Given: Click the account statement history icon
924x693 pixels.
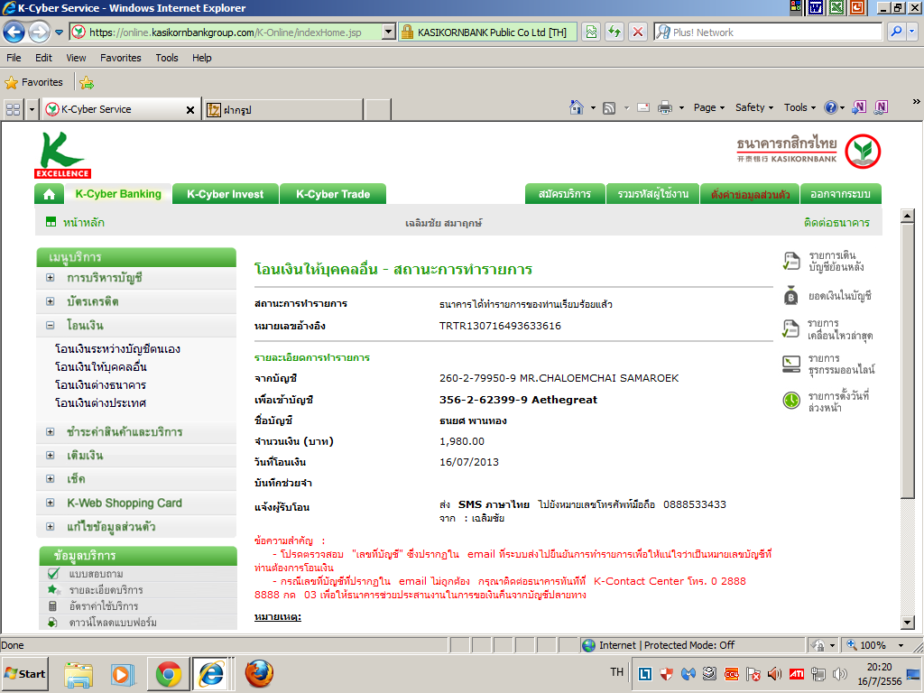Looking at the screenshot, I should (790, 261).
